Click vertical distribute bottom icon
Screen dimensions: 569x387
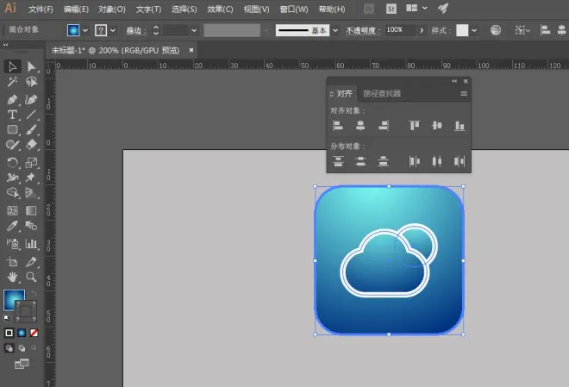pos(383,161)
